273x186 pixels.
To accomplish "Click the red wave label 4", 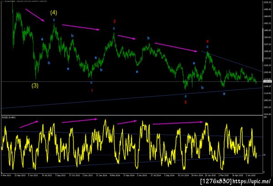I will coord(207,41).
